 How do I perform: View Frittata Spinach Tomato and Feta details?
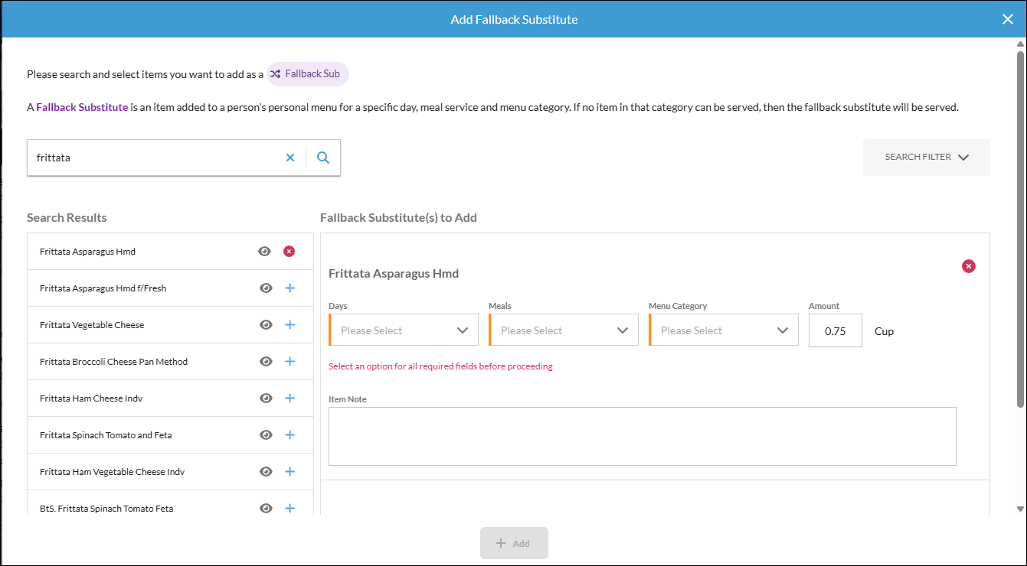(266, 434)
